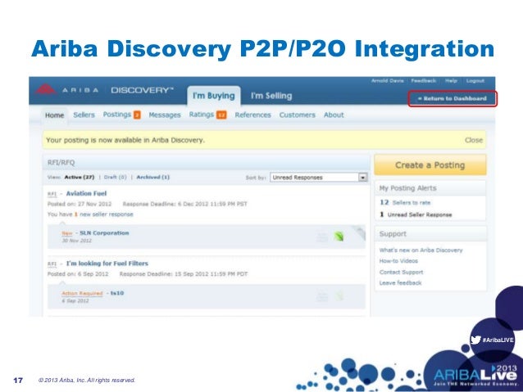This screenshot has height=392, width=523.
Task: Switch to the I'm Selling tab
Action: click(x=271, y=96)
